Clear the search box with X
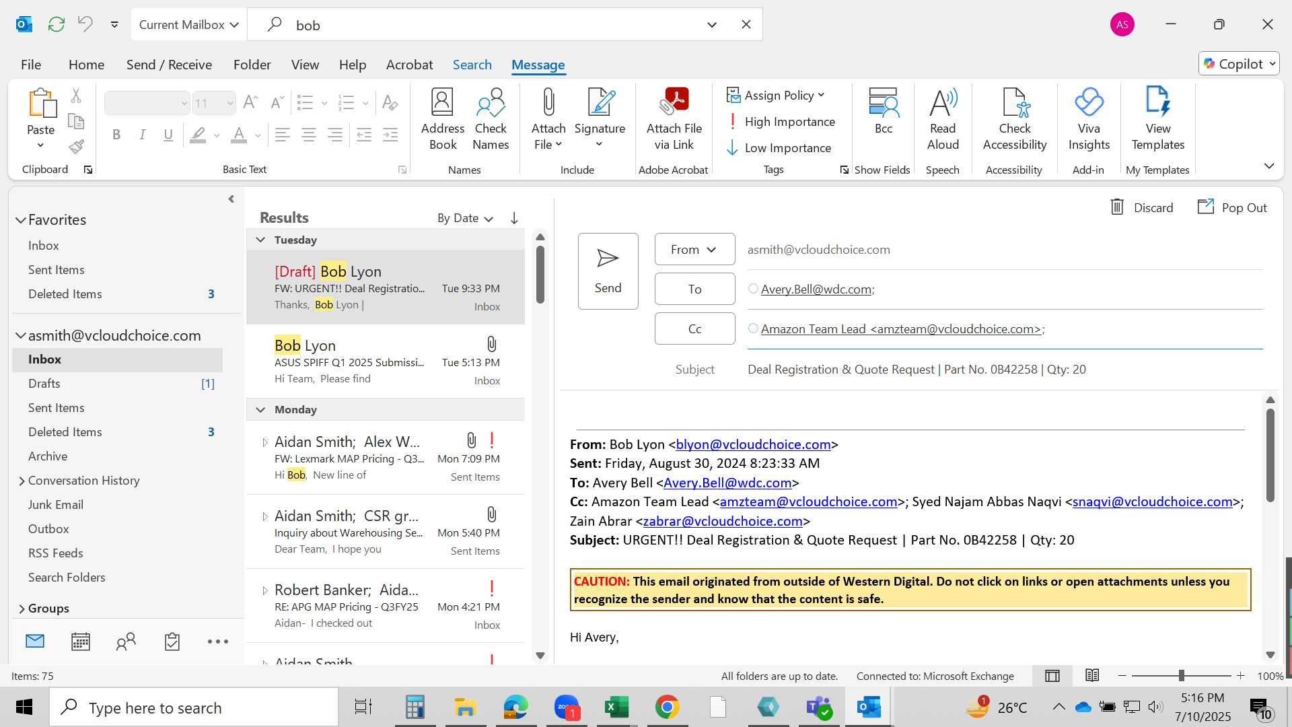The image size is (1292, 727). coord(746,25)
